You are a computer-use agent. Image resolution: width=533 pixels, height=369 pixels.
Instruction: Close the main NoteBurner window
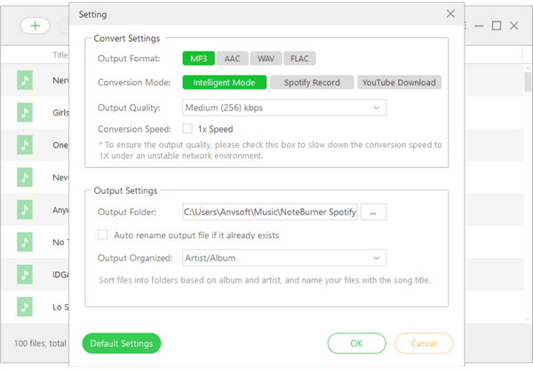(514, 26)
